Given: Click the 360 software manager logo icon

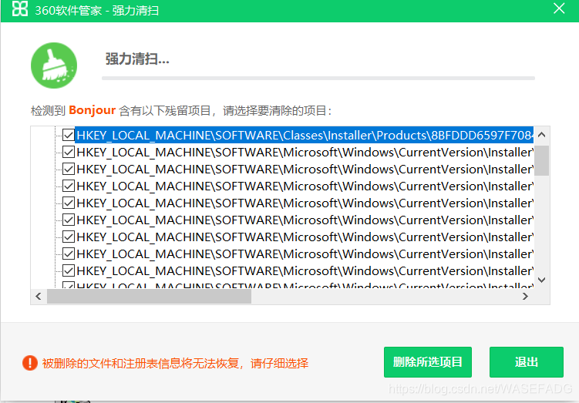Looking at the screenshot, I should [19, 8].
